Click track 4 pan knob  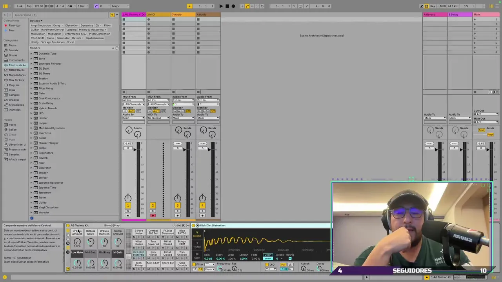[x=202, y=198]
